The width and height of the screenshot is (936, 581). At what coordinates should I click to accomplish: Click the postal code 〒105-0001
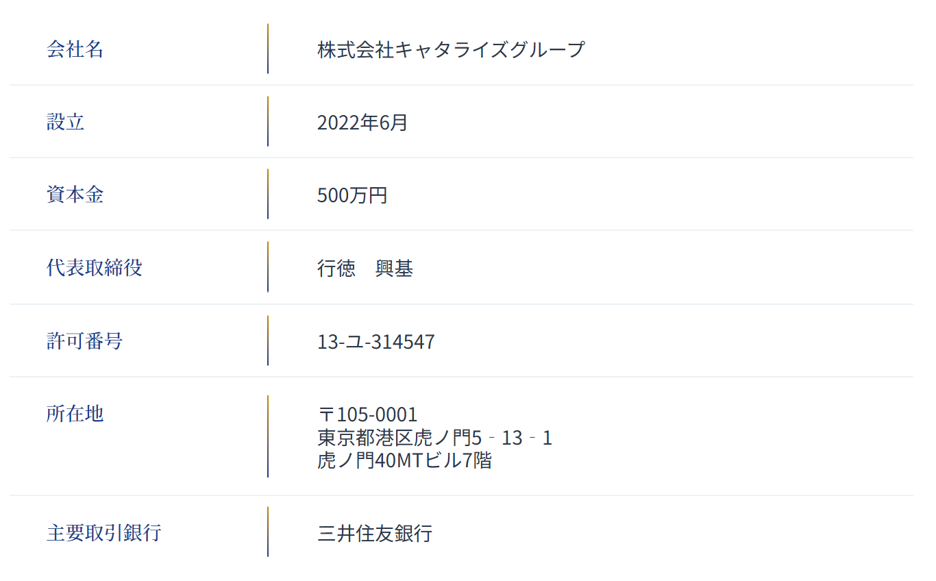click(x=367, y=415)
